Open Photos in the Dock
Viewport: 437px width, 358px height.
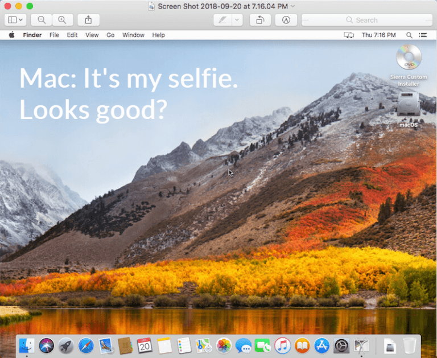pos(224,345)
